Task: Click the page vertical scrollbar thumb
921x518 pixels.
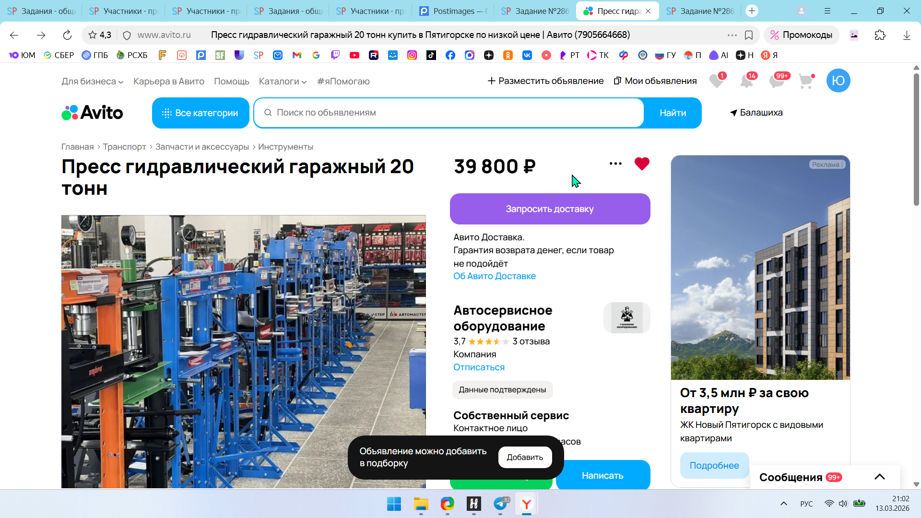Action: coord(916,139)
